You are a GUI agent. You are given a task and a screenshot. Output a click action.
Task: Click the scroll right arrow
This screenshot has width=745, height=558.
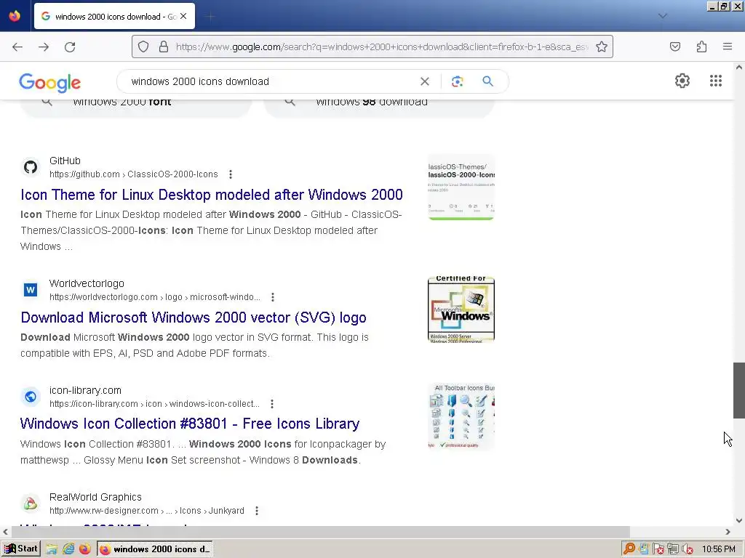coord(728,532)
